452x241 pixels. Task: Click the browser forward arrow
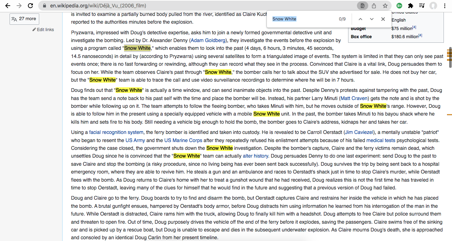tap(19, 6)
